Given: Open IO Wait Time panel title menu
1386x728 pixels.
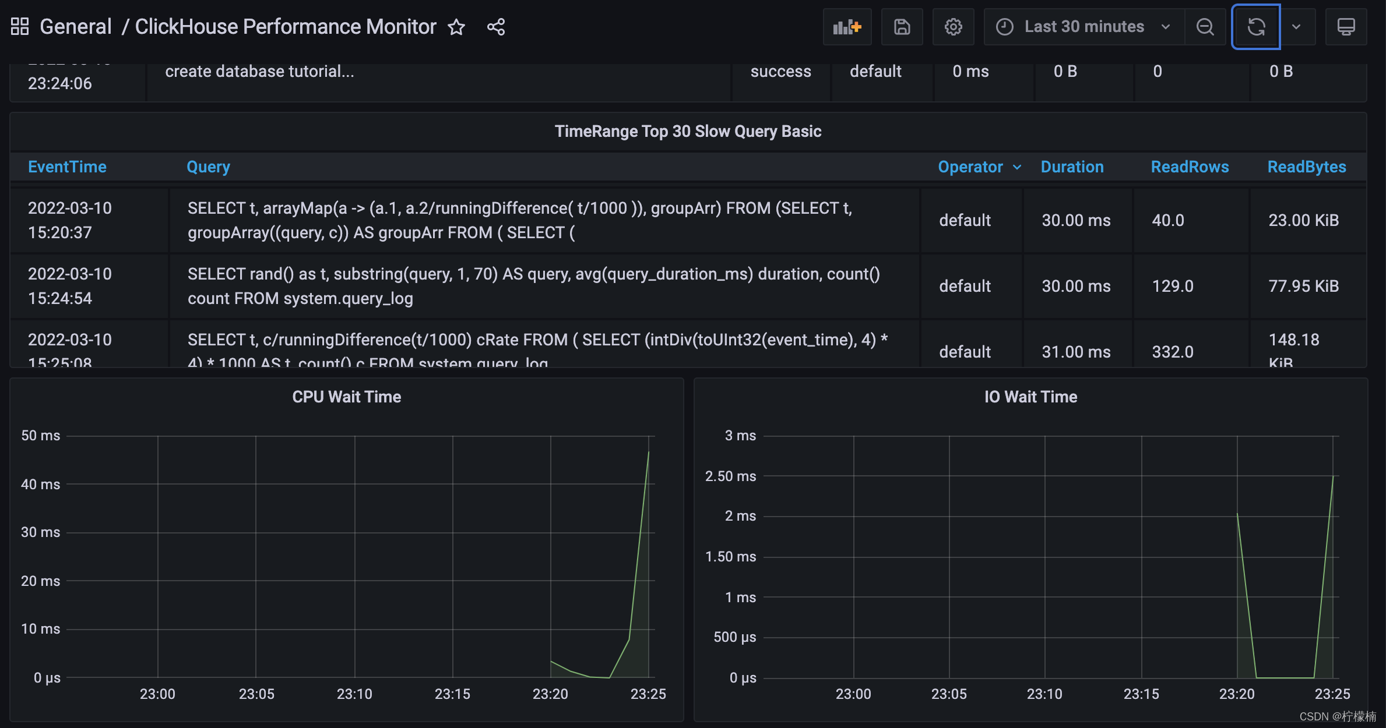Looking at the screenshot, I should coord(1030,397).
